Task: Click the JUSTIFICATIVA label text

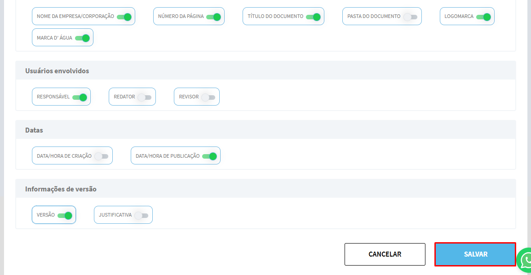Action: [x=115, y=215]
